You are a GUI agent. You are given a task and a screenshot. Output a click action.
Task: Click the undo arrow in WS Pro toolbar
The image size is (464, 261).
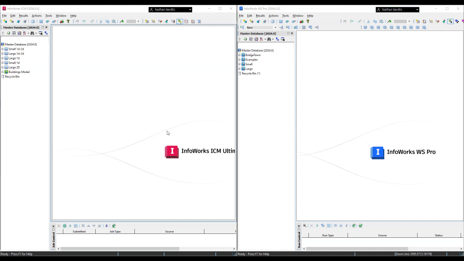coord(345,21)
